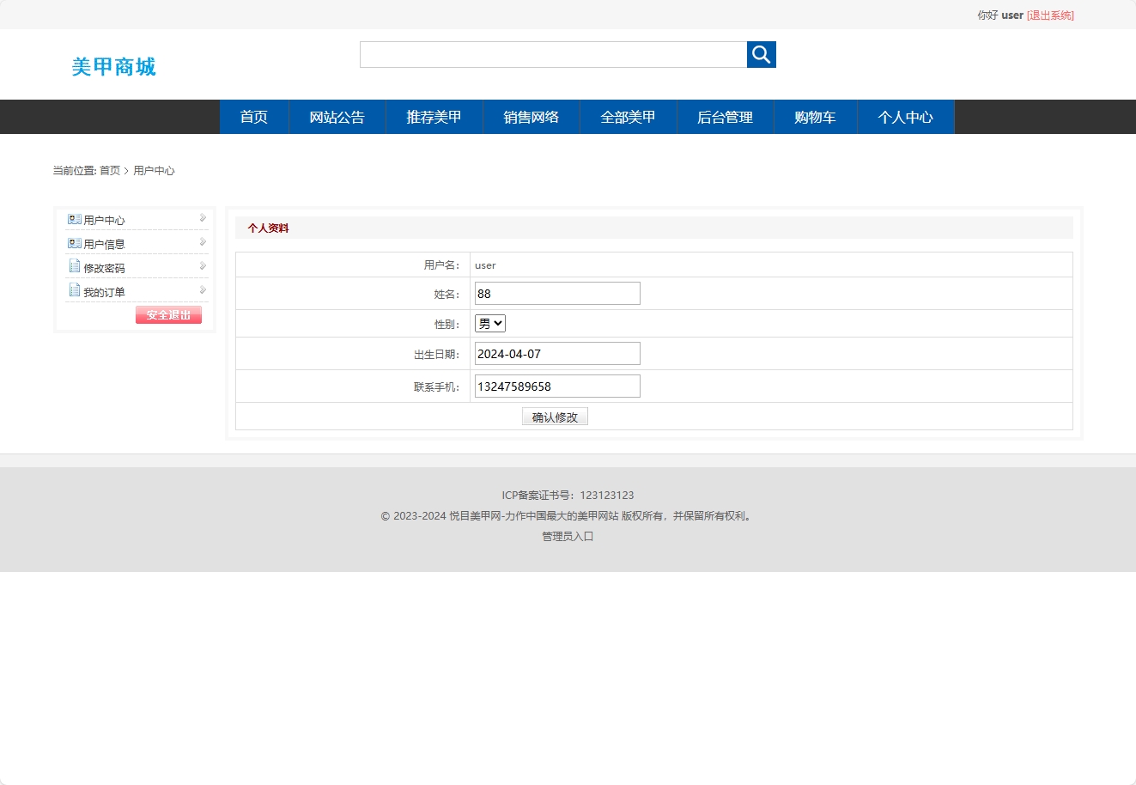Click the 美甲商城 site logo
The width and height of the screenshot is (1136, 785).
(x=114, y=68)
